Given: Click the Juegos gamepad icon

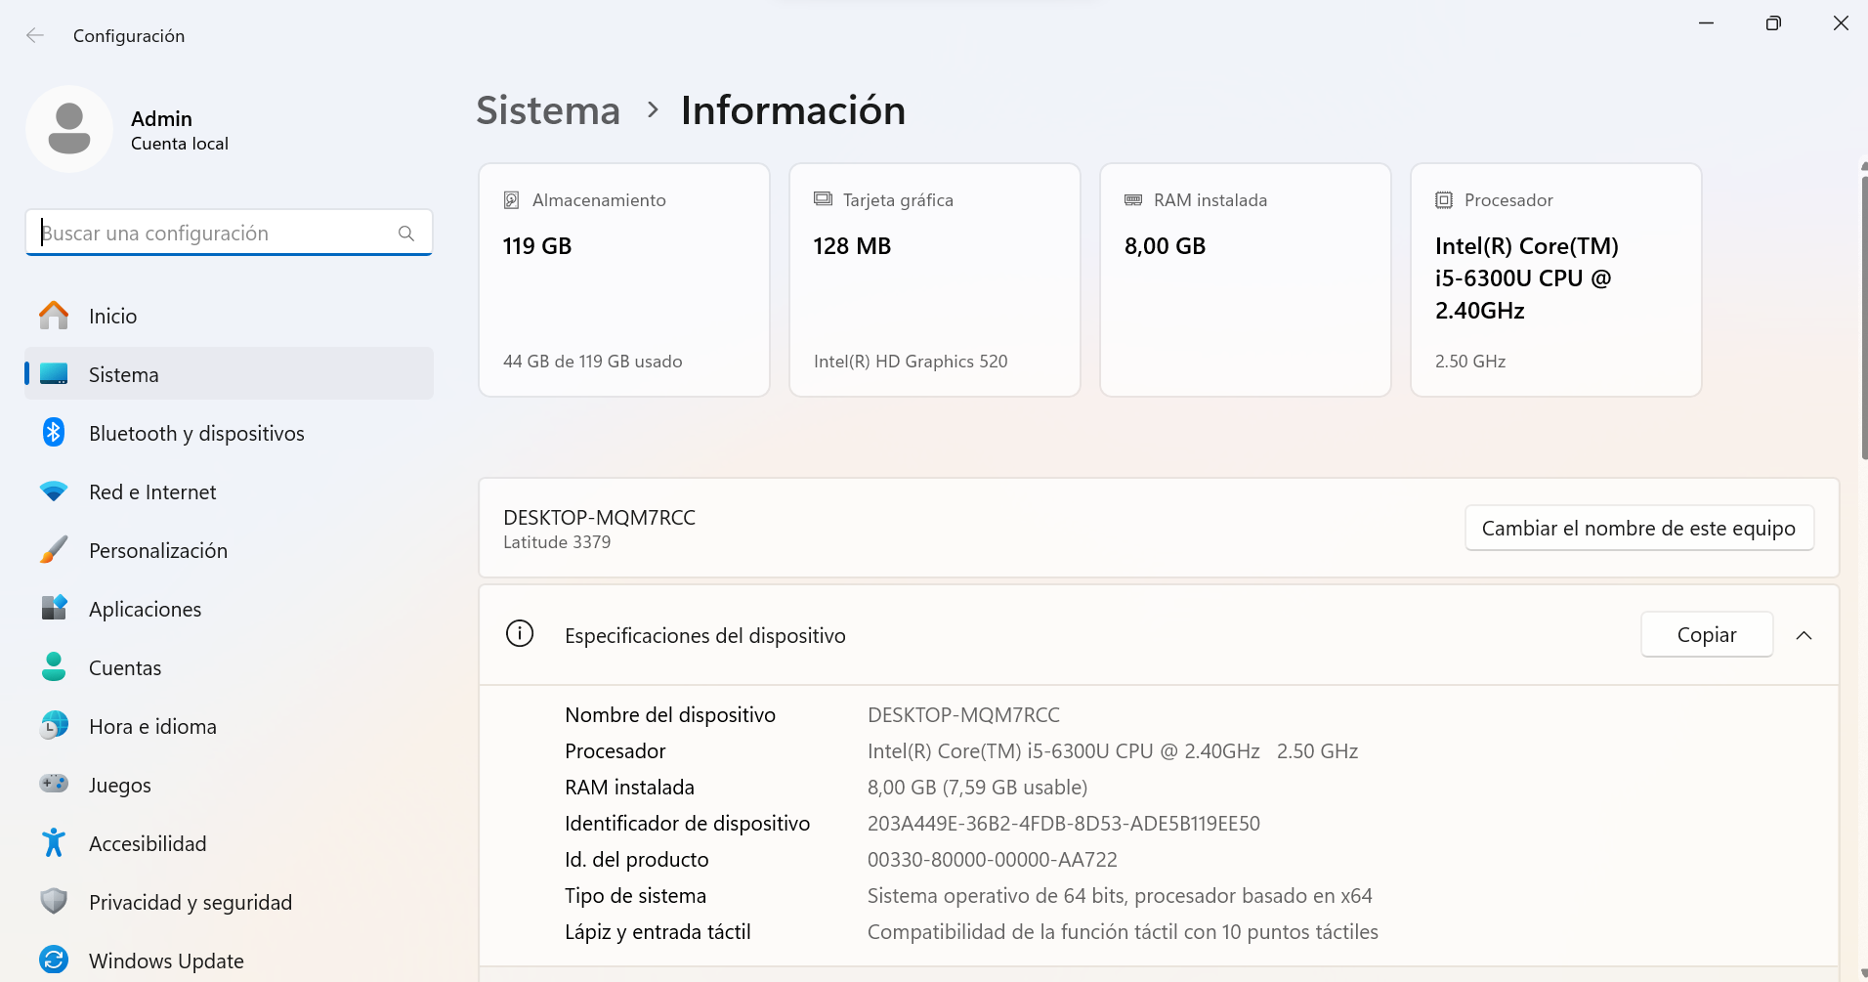Looking at the screenshot, I should [x=54, y=784].
